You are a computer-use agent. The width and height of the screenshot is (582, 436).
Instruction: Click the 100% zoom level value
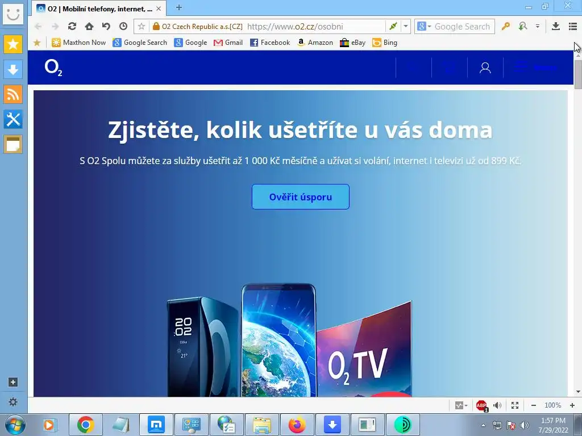pos(552,405)
